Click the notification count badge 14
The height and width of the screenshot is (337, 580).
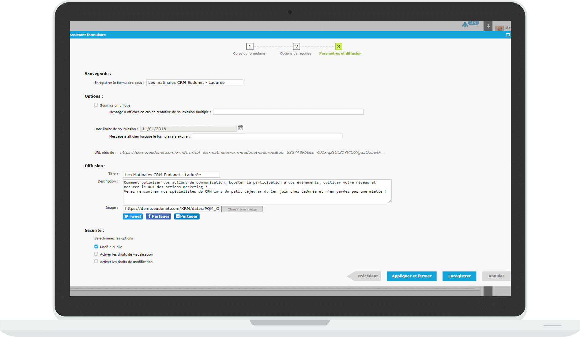pyautogui.click(x=473, y=23)
